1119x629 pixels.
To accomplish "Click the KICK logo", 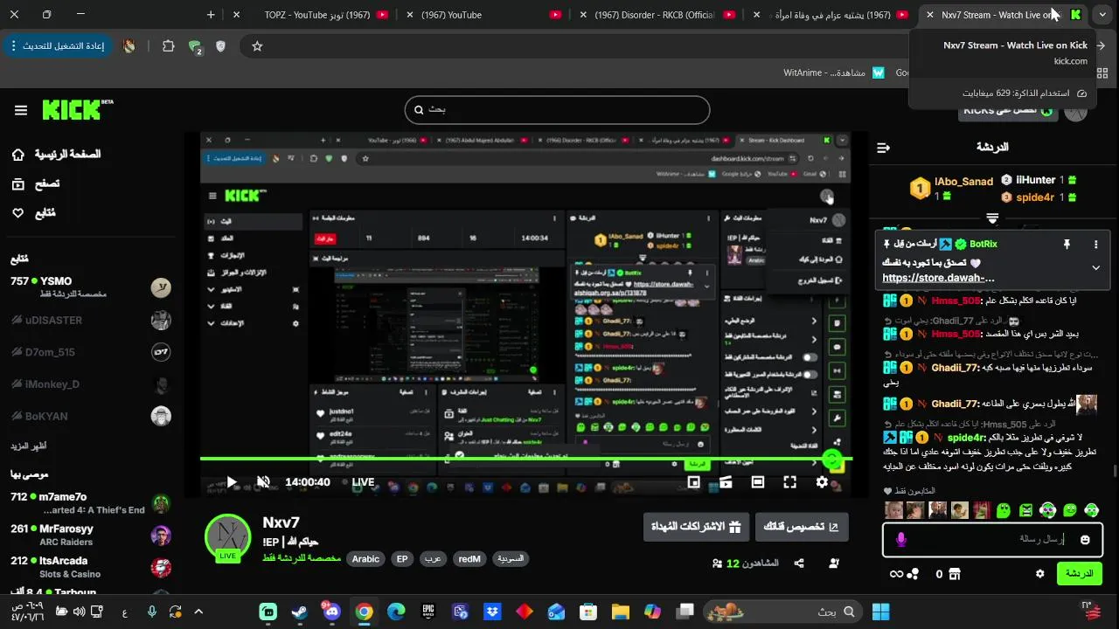I will coord(77,109).
